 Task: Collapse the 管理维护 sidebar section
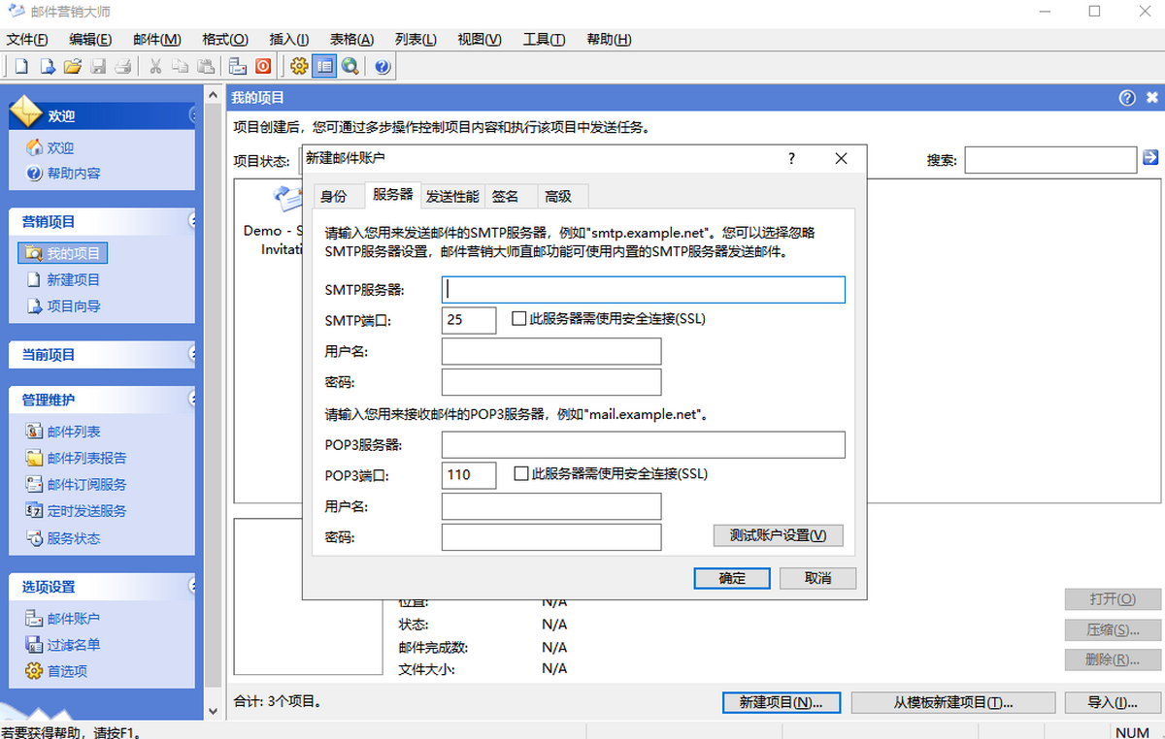(193, 399)
